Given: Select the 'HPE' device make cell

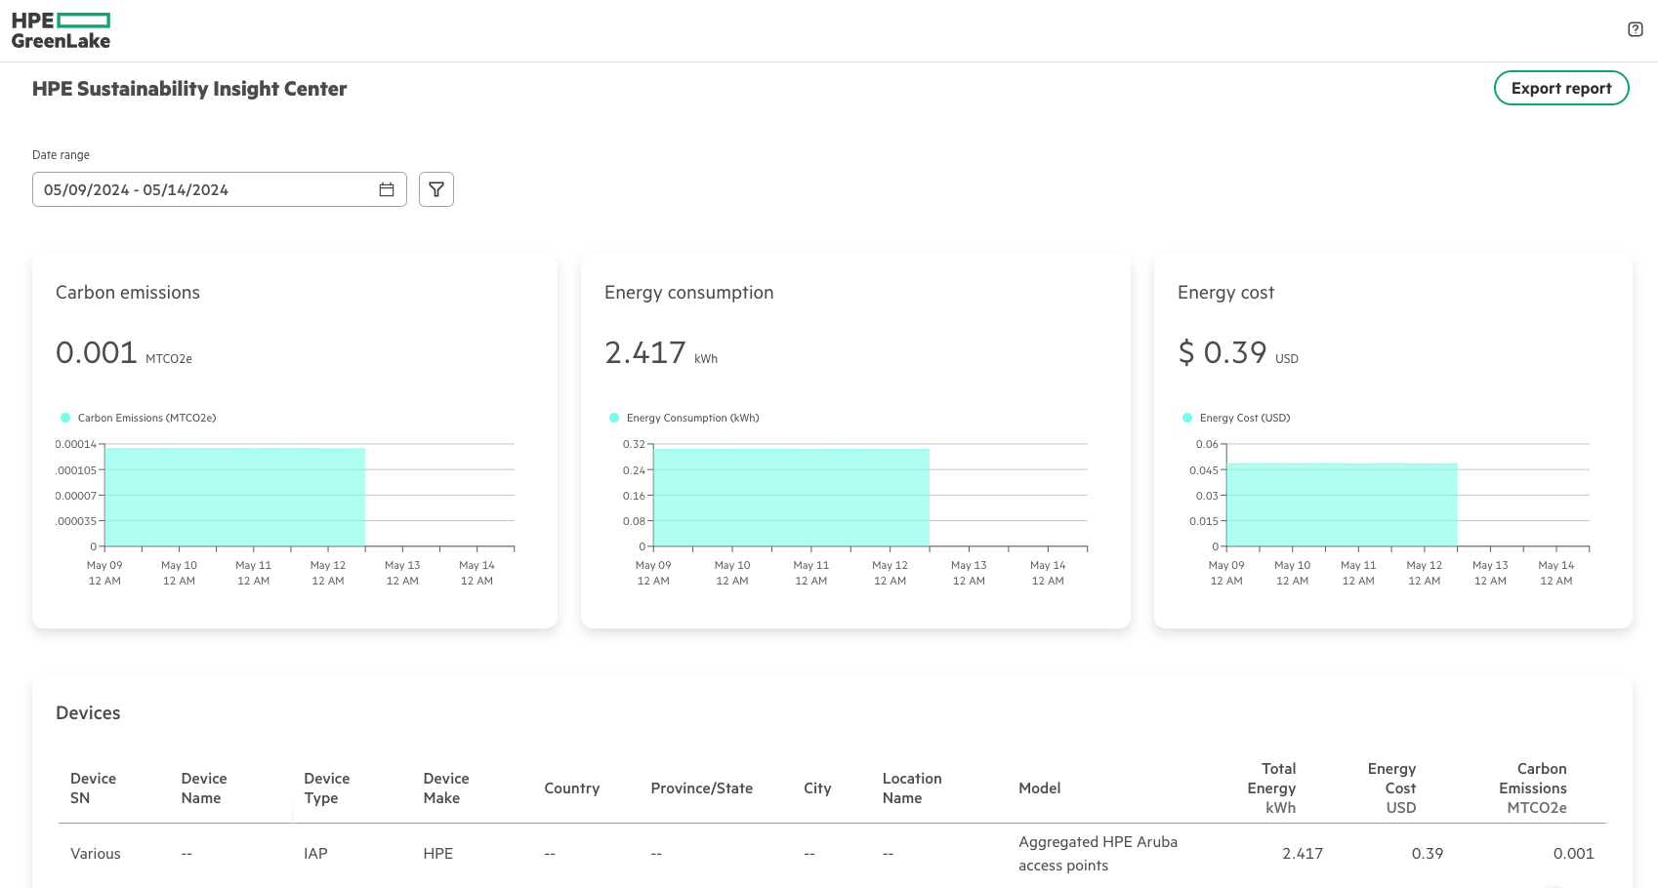Looking at the screenshot, I should [x=438, y=854].
